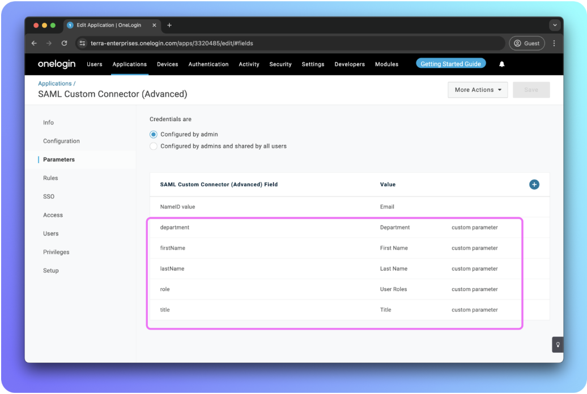Click the browser forward arrow
Screen dimensions: 587x394
(49, 44)
